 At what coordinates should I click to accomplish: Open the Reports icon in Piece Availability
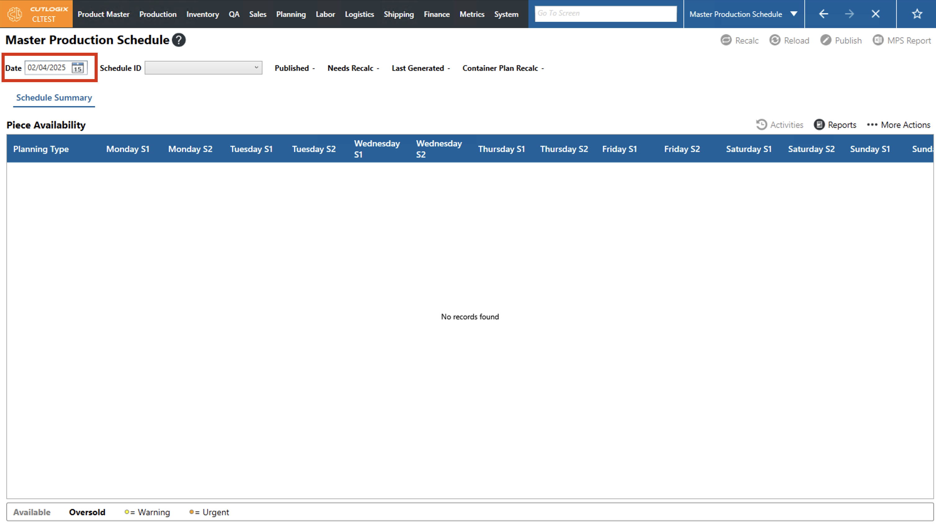[x=819, y=125]
